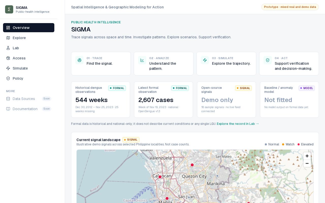The image size is (325, 203).
Task: Open the Access sidebar item icon
Action: click(x=8, y=58)
